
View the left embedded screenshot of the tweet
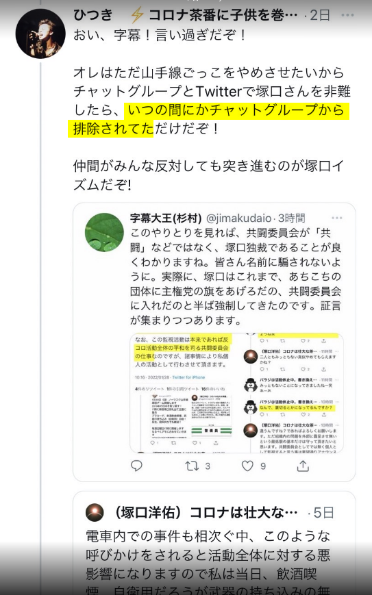point(183,393)
